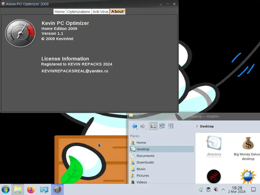Click the first system tray icon left of the clipboard

click(201, 189)
